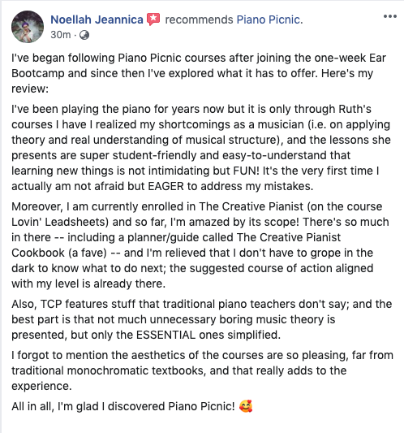Screen dimensions: 404x433
Task: Open Noellah Jeannica's profile name link
Action: pyautogui.click(x=97, y=19)
